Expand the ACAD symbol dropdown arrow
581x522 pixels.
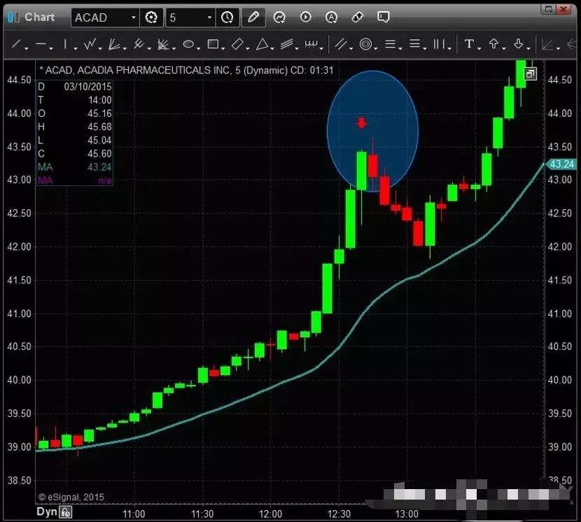click(134, 17)
